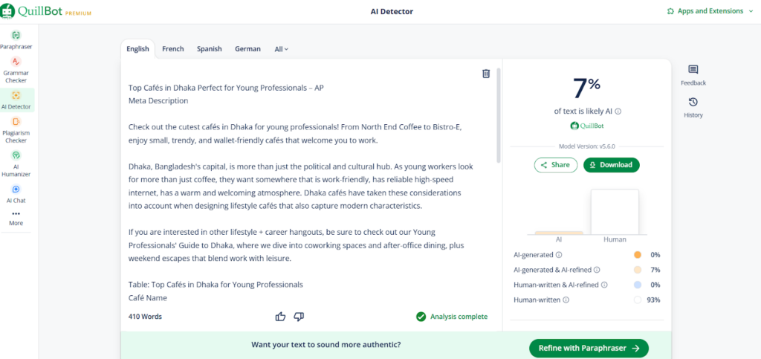Click the Share button
This screenshot has width=761, height=359.
556,165
